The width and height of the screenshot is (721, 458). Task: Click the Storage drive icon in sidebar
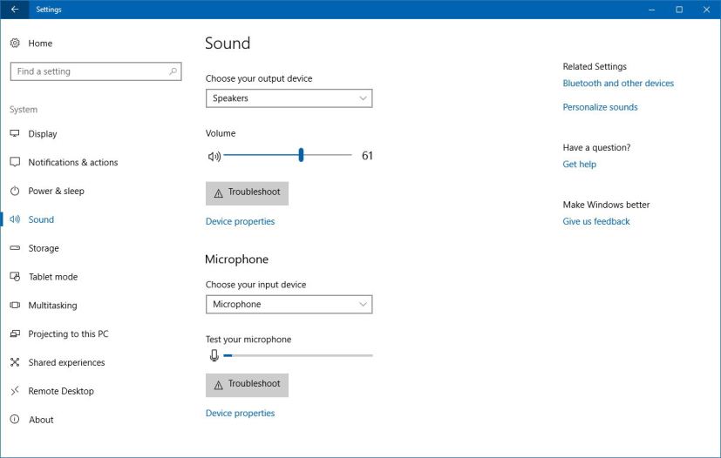[x=15, y=248]
